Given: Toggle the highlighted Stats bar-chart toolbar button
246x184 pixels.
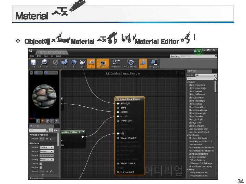Looking at the screenshot, I should (143, 63).
